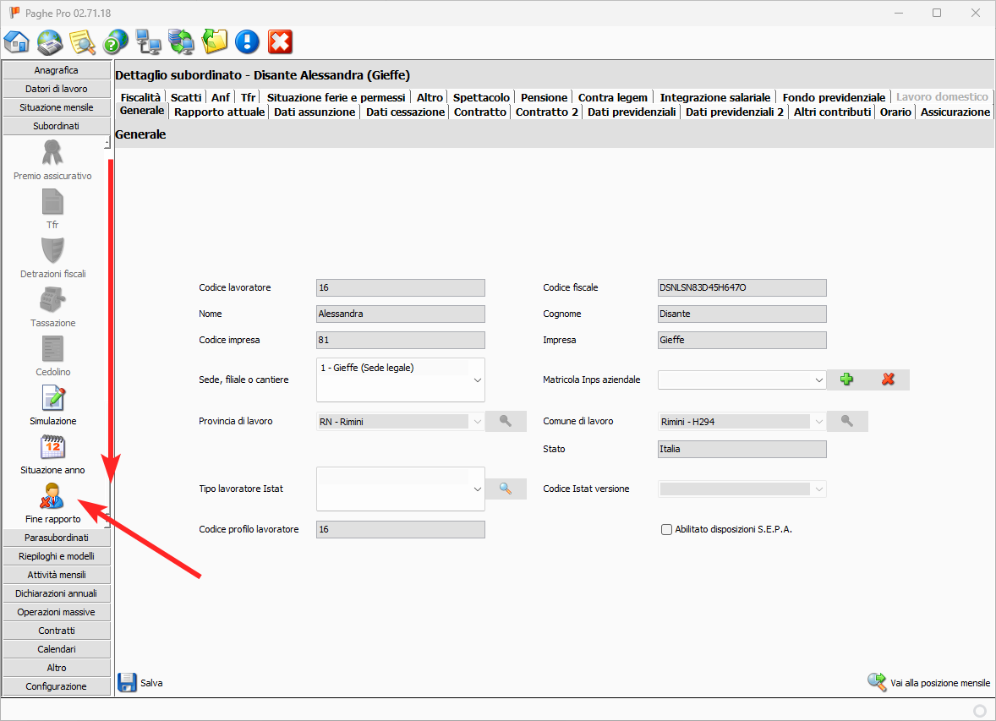
Task: Add Matricola Inps with green plus icon
Action: tap(846, 380)
